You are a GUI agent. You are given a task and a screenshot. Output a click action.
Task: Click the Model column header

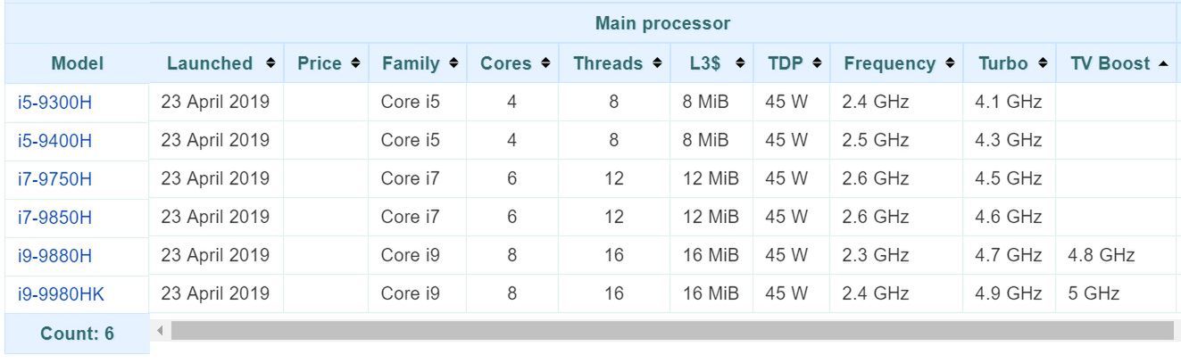pos(77,63)
